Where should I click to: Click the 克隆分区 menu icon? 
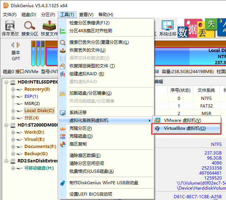pos(63,128)
